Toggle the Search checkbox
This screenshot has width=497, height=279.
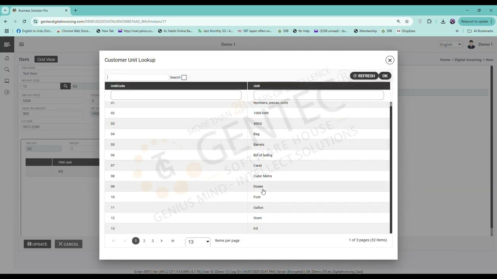point(184,77)
